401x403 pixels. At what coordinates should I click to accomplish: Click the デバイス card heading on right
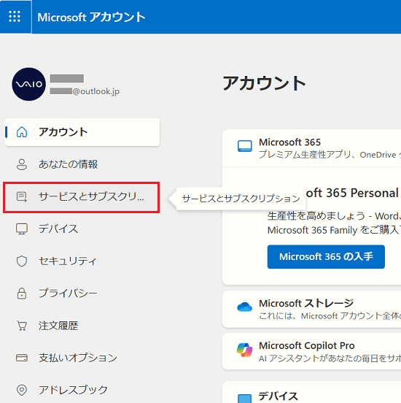click(x=278, y=396)
